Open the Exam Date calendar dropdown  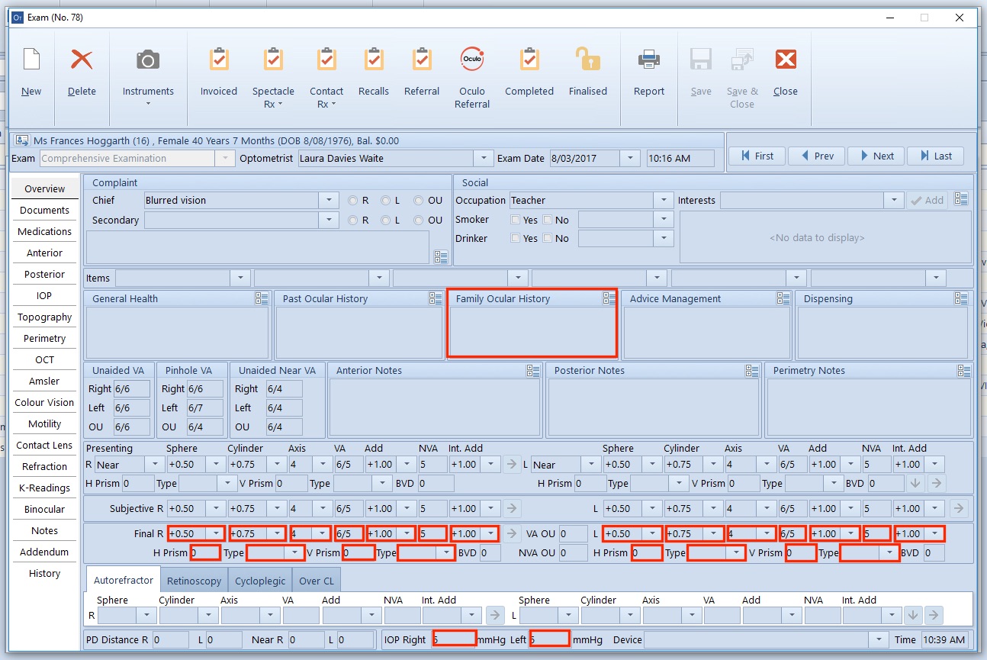(629, 158)
